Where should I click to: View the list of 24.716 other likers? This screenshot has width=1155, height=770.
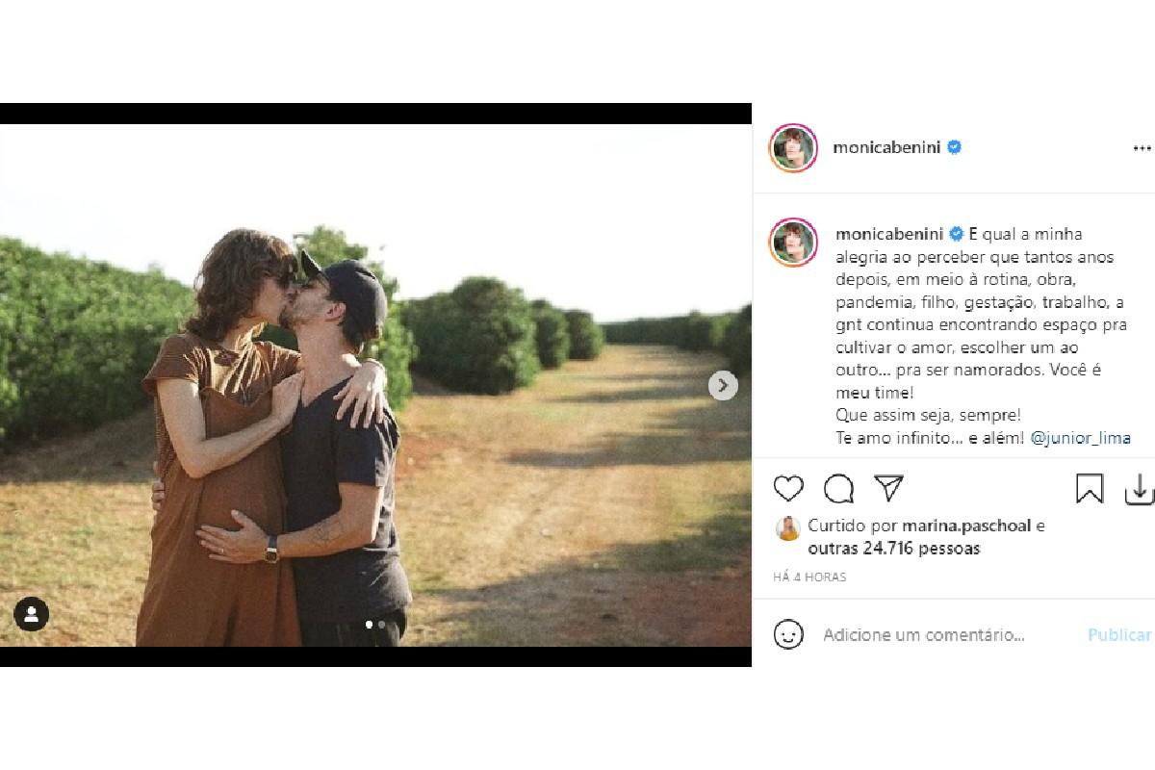894,549
